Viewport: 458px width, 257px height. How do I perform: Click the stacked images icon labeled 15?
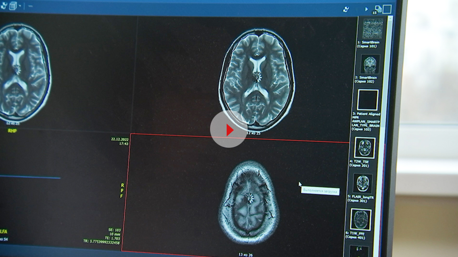coord(378,9)
